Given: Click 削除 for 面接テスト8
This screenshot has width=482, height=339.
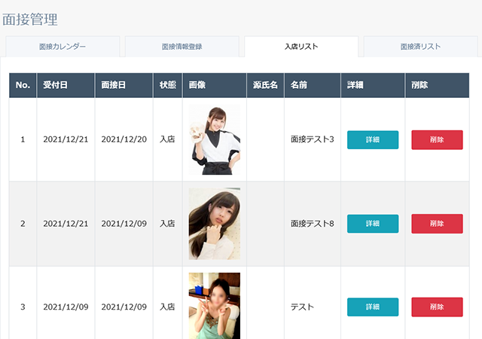Looking at the screenshot, I should point(437,224).
